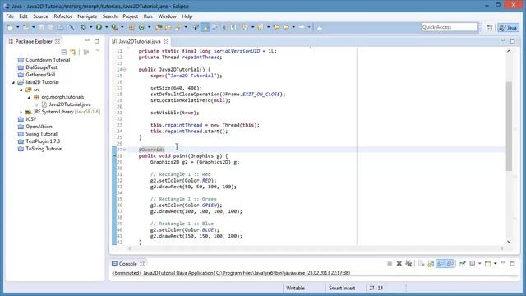526x296 pixels.
Task: Open Display Selected Console dropdown arrow
Action: 480,263
